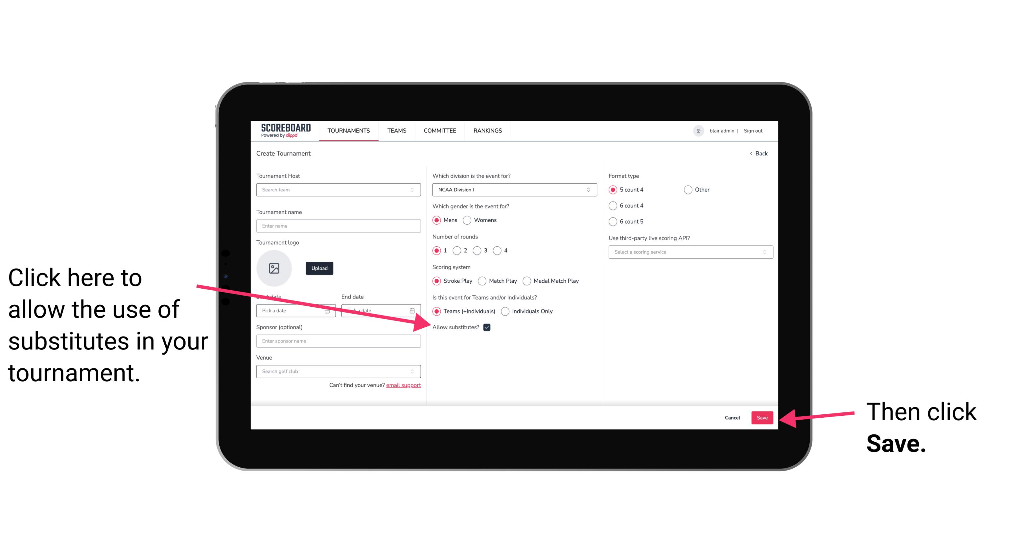The height and width of the screenshot is (551, 1025).
Task: Click the End date calendar icon
Action: tap(413, 310)
